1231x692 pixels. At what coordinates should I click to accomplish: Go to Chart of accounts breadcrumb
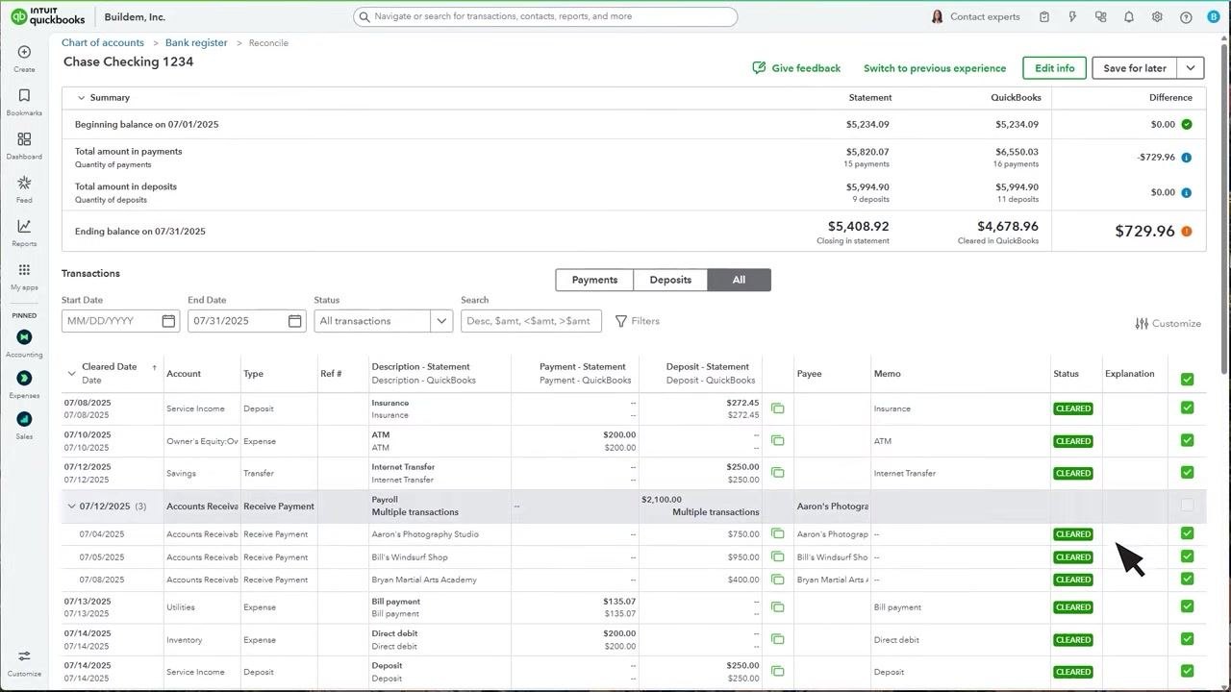pos(103,42)
